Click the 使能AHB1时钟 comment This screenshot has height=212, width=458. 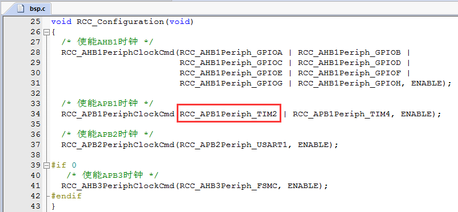107,42
